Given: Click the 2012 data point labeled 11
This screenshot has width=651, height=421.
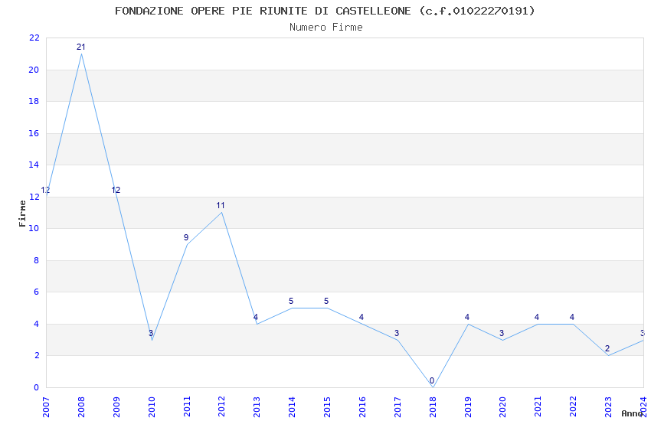Looking at the screenshot, I should (221, 212).
